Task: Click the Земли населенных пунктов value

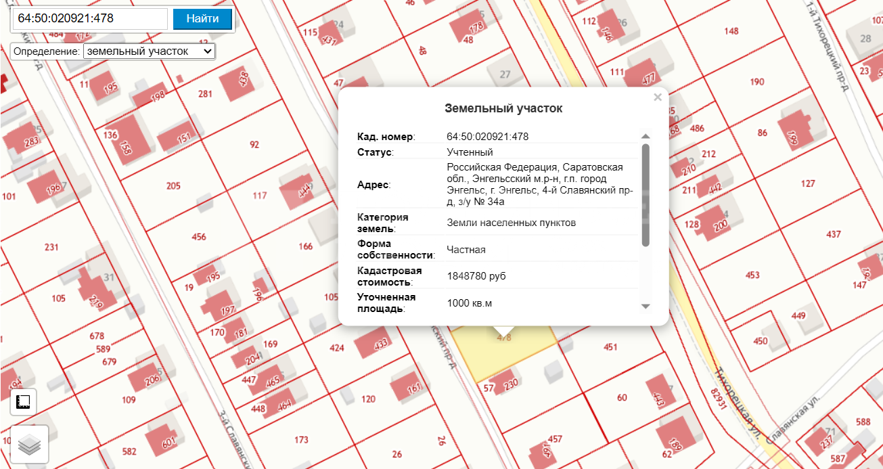Action: point(512,223)
